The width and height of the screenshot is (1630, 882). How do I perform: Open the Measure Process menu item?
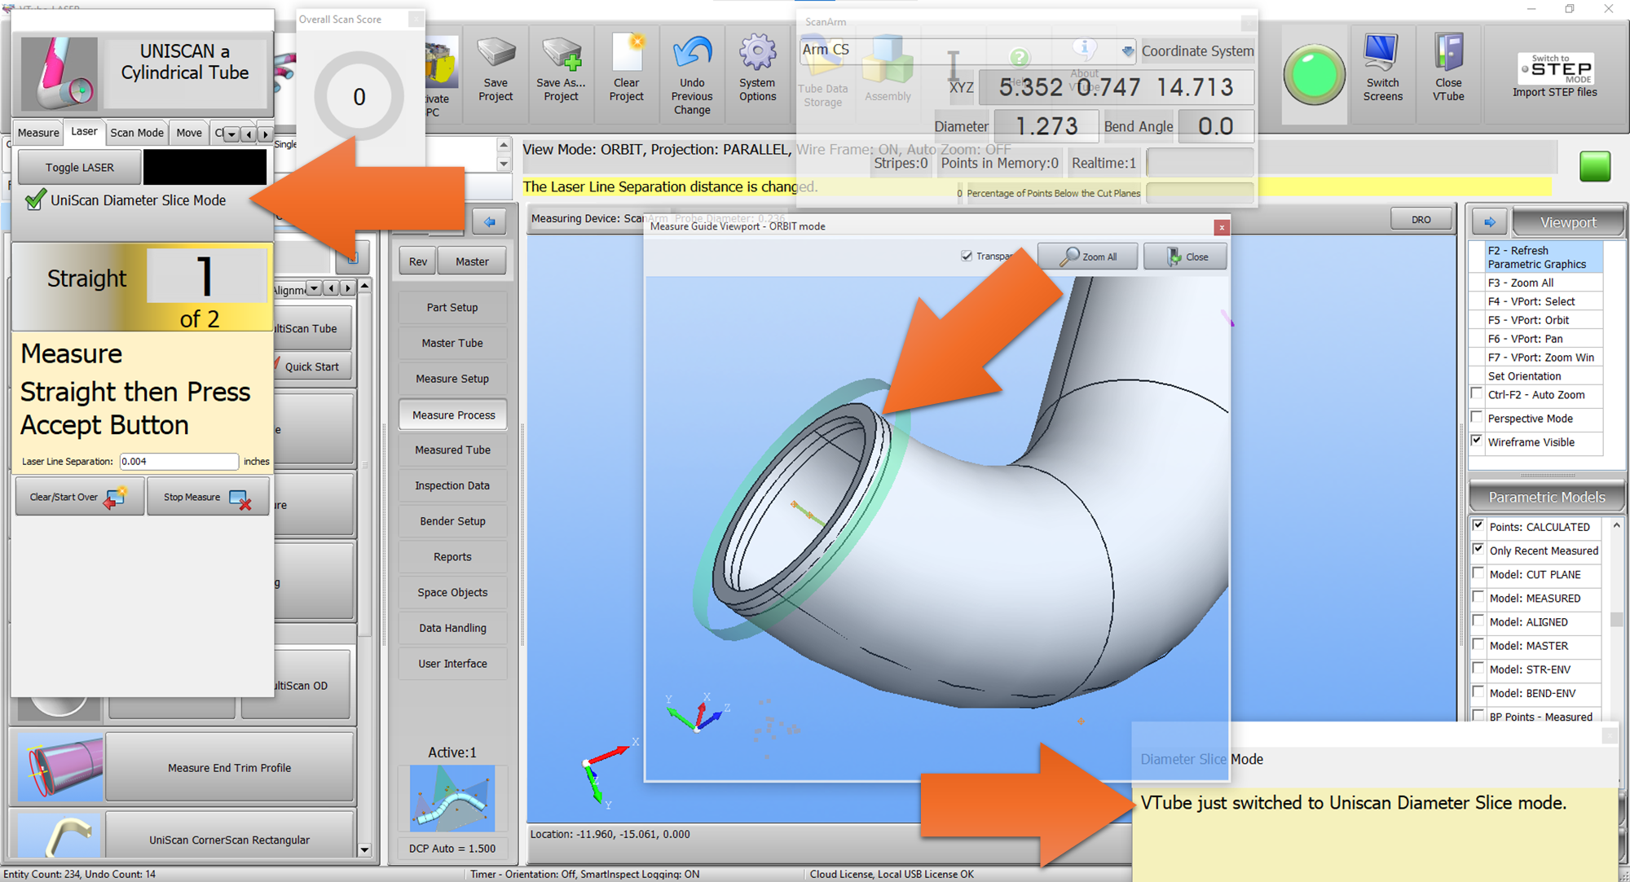tap(453, 415)
